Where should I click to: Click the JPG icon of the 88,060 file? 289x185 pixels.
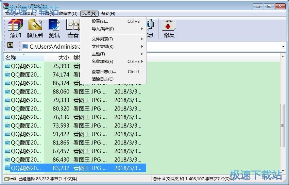(x=7, y=91)
